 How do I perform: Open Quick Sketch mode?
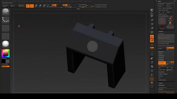coord(22,5)
